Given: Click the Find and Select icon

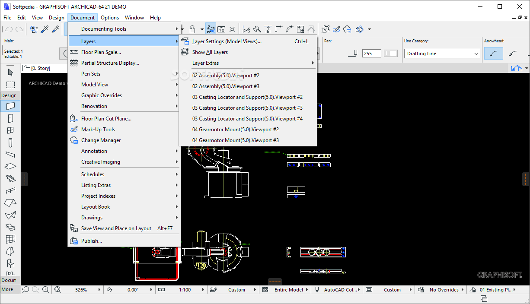Looking at the screenshot, I should pos(34,29).
